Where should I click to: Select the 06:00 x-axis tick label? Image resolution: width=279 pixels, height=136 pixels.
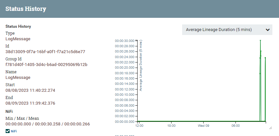(x=236, y=126)
